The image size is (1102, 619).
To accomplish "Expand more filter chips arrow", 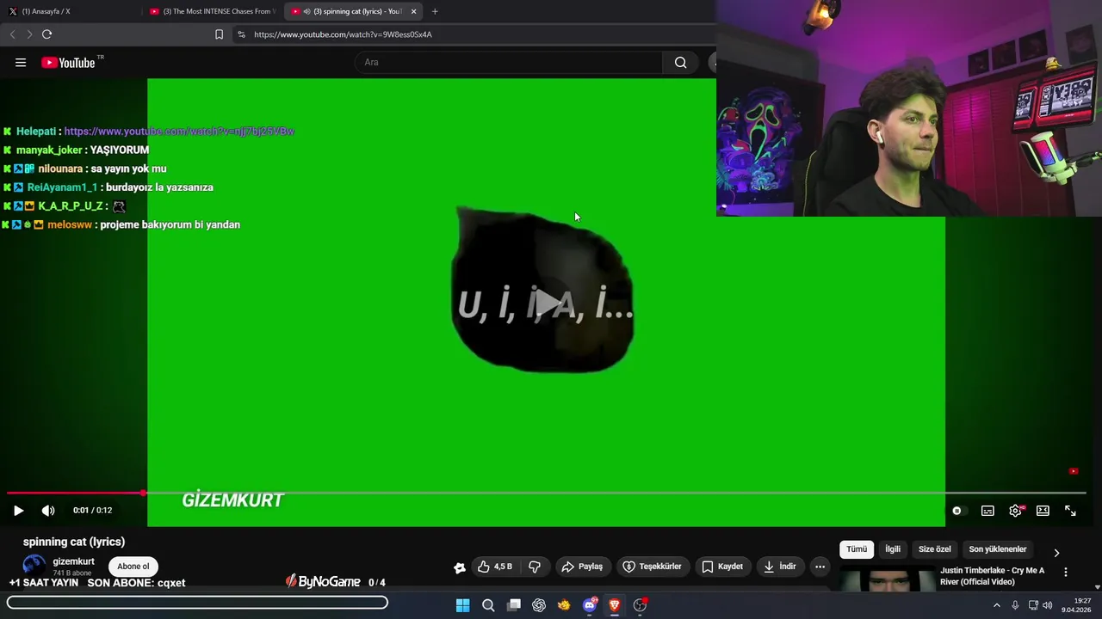I will pyautogui.click(x=1056, y=553).
